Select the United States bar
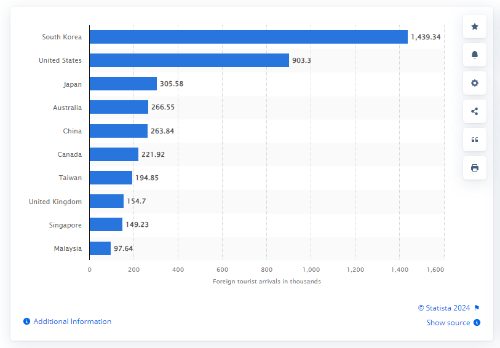500x348 pixels. point(189,60)
